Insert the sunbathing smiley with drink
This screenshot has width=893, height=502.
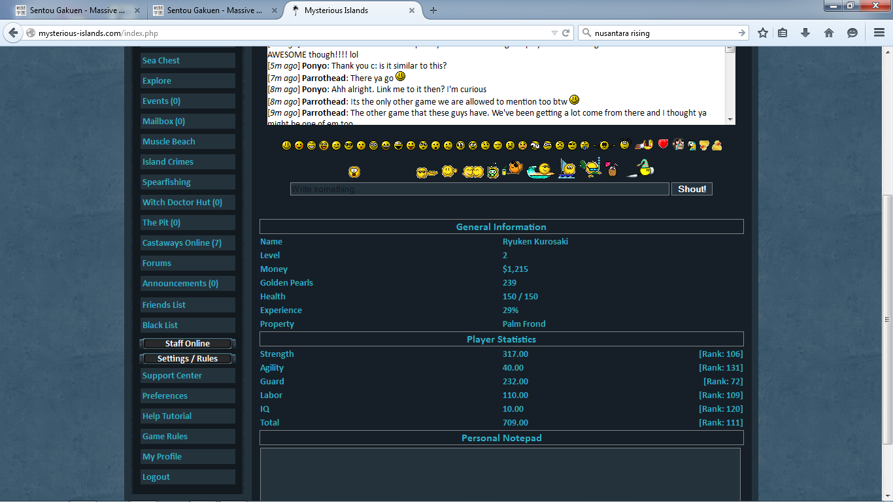coord(513,169)
